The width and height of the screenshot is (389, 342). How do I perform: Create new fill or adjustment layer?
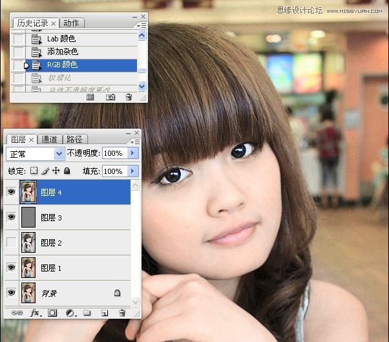click(x=70, y=313)
